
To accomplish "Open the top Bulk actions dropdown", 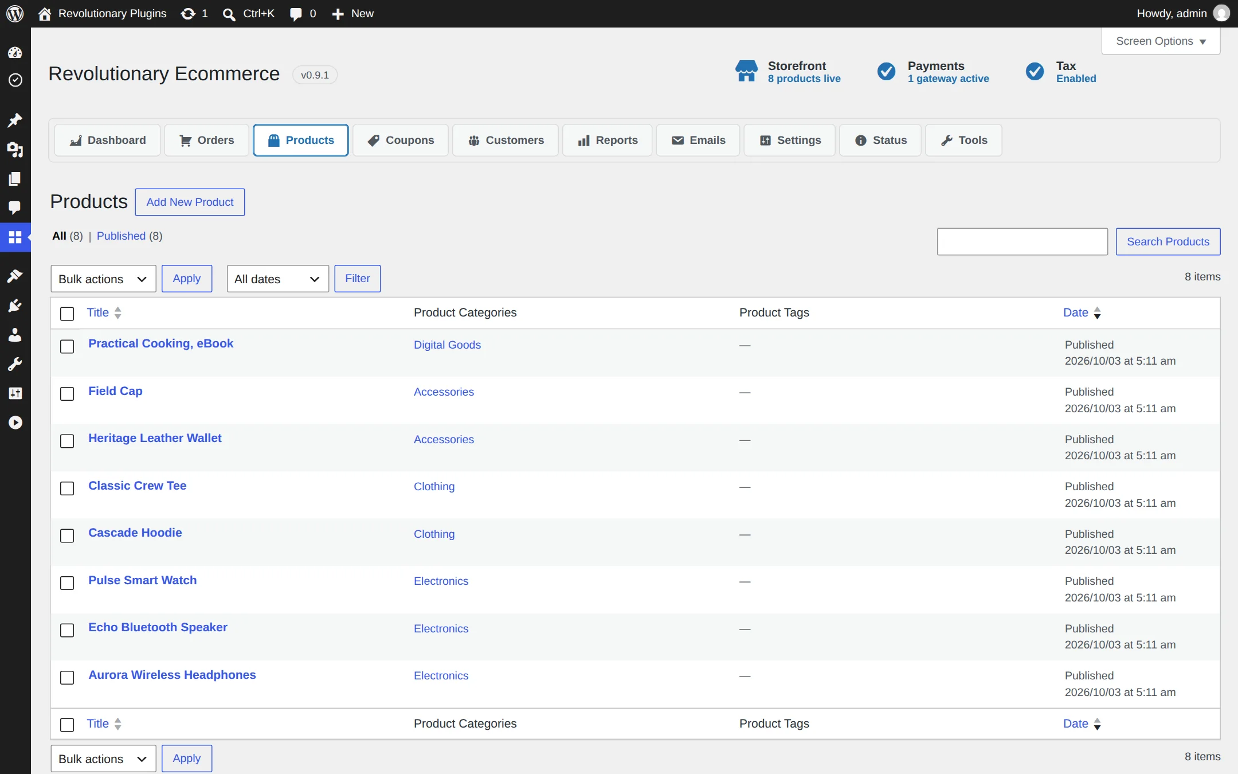I will pos(103,279).
